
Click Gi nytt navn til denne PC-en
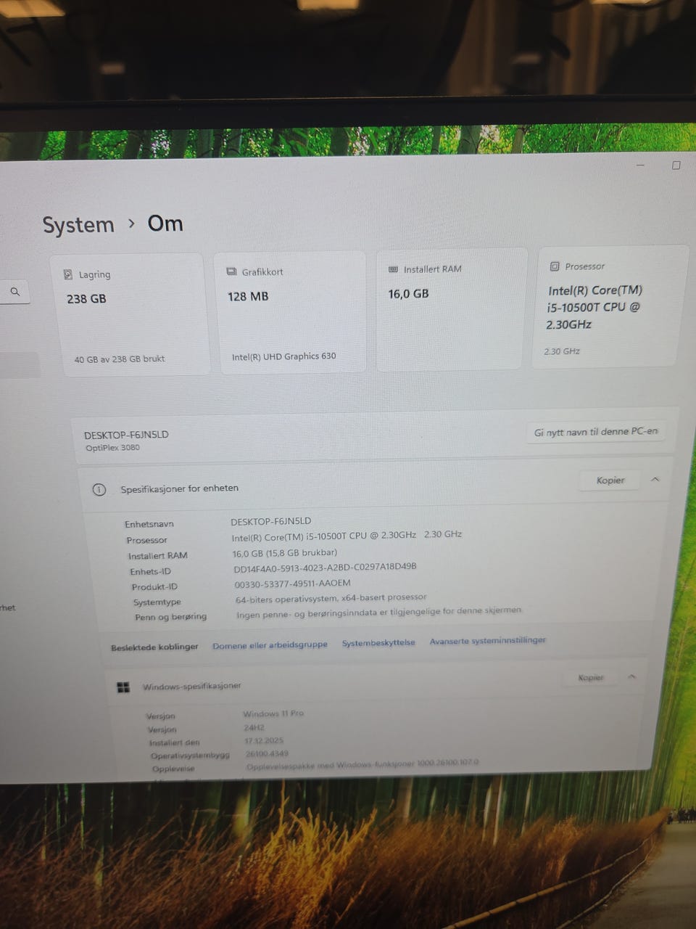coord(596,431)
